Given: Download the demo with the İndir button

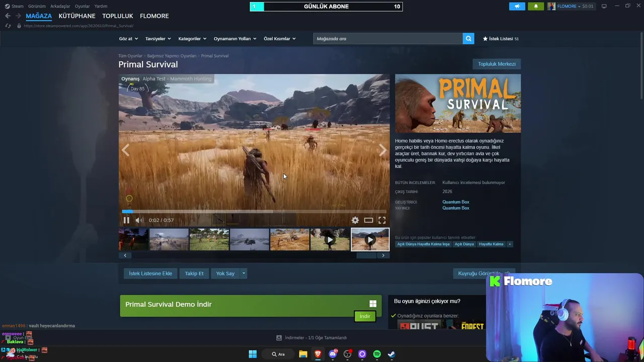Looking at the screenshot, I should (x=365, y=316).
